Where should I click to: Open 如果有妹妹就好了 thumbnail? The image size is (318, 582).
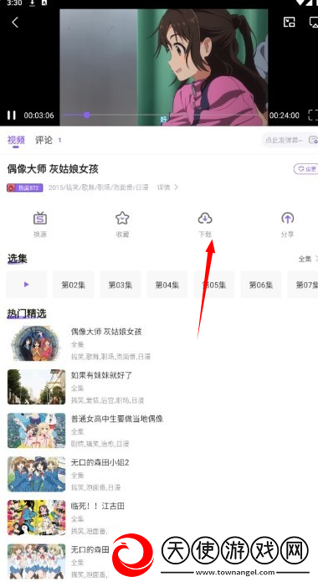(x=36, y=387)
